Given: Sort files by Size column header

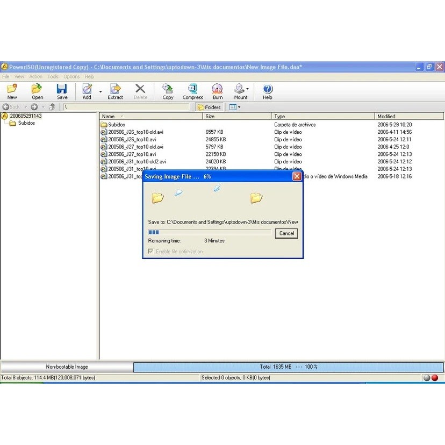Looking at the screenshot, I should 236,116.
